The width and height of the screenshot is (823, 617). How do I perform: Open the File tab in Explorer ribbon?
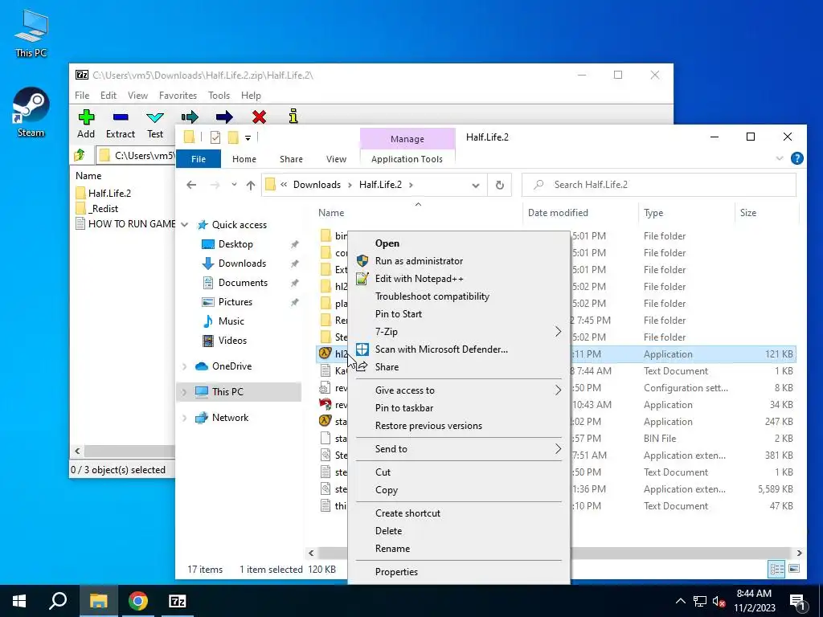199,159
